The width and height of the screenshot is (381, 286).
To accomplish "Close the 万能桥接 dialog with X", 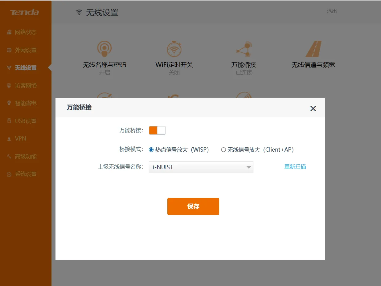I will pyautogui.click(x=313, y=108).
